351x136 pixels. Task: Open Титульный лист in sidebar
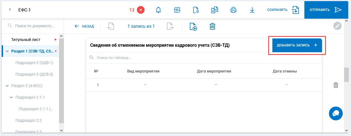tap(26, 40)
